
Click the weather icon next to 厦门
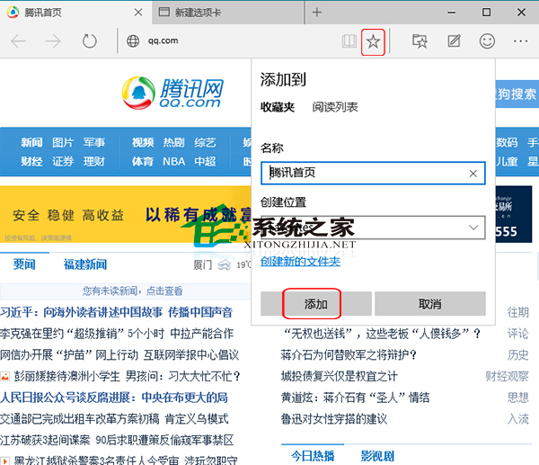point(224,265)
